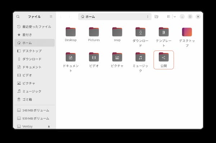
Task: Open the ピクチャ folder icon
Action: pos(117,57)
